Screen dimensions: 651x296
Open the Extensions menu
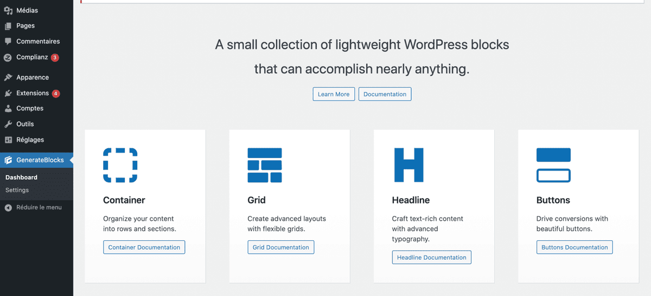coord(32,93)
